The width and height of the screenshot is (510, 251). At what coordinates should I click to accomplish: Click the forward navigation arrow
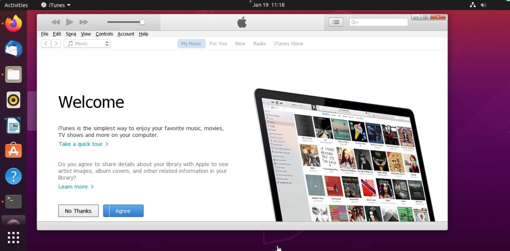(56, 43)
